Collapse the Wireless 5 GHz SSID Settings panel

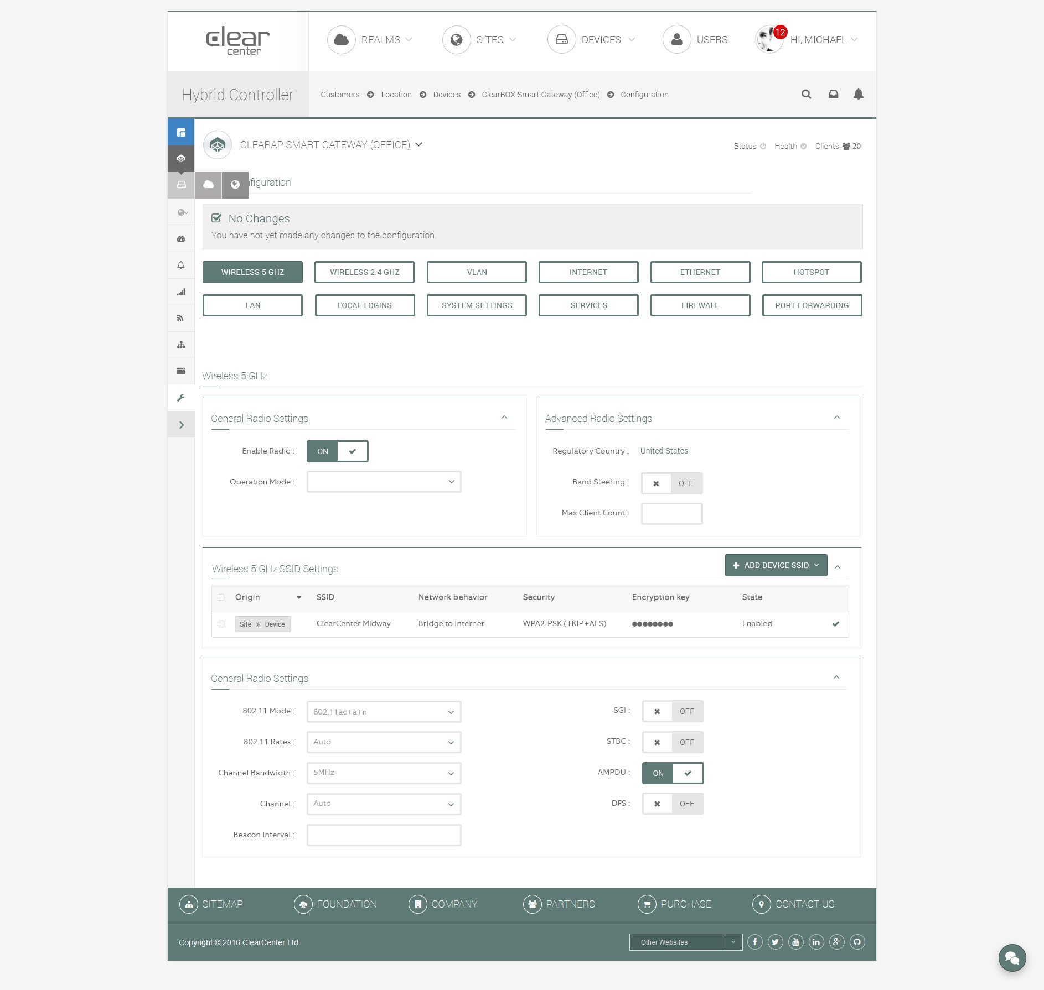click(838, 567)
